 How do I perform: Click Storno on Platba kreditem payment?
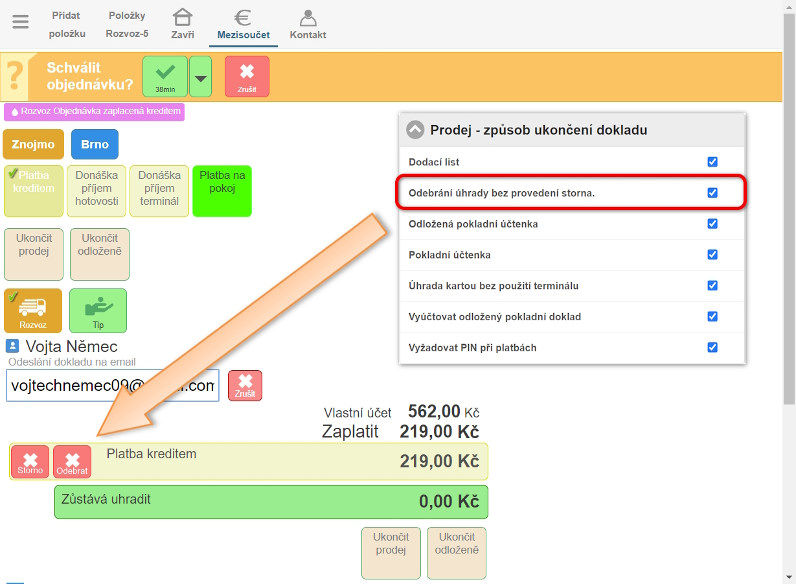point(30,462)
